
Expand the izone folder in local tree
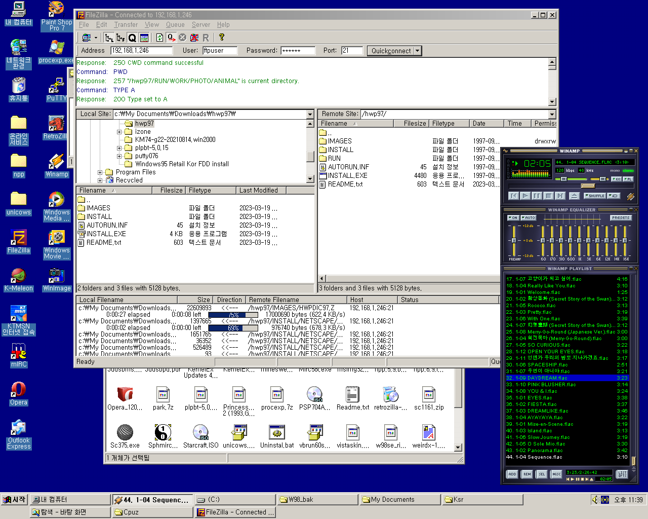click(119, 132)
